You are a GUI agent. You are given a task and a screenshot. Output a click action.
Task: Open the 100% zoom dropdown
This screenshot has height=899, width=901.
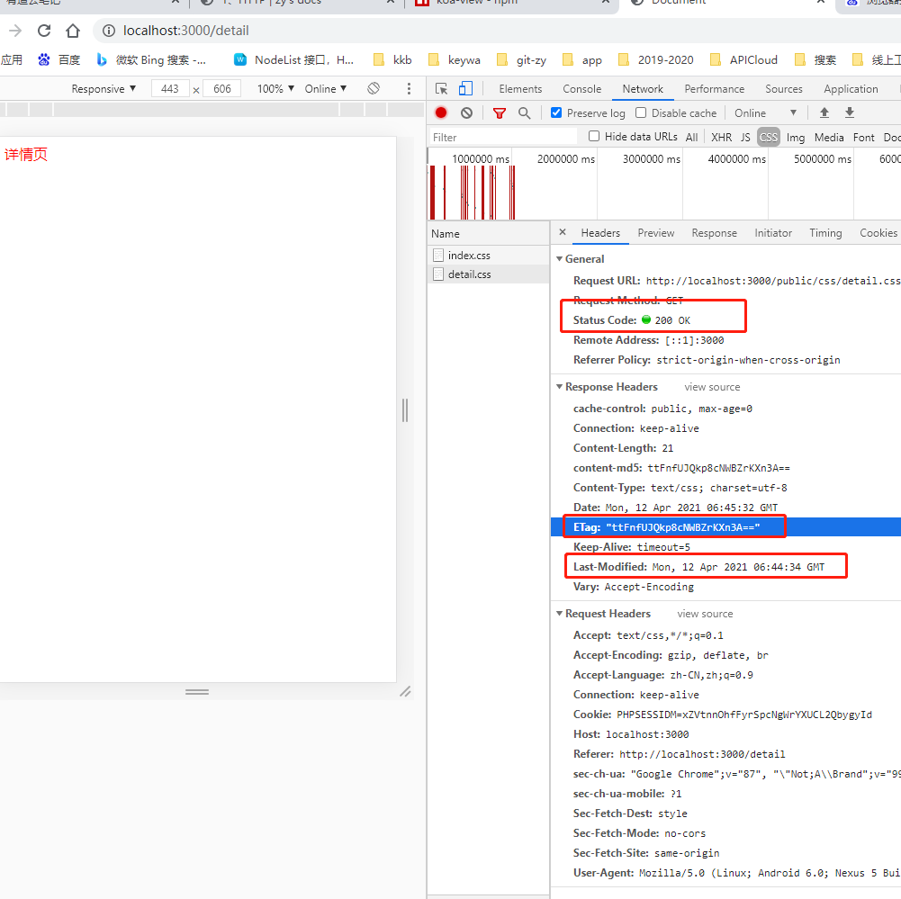[x=275, y=88]
